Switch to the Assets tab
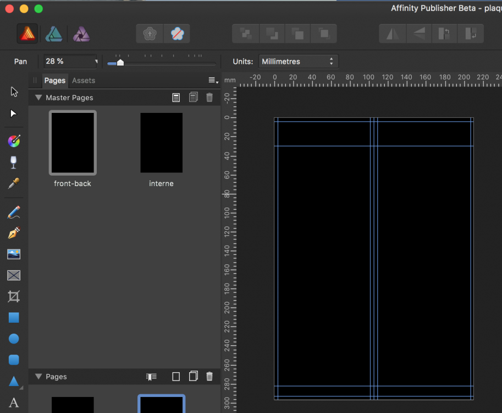This screenshot has width=502, height=413. (x=84, y=80)
